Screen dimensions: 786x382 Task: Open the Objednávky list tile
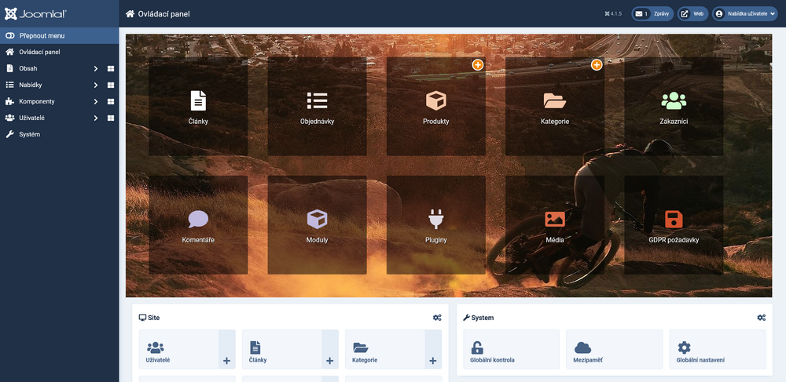[x=317, y=107]
